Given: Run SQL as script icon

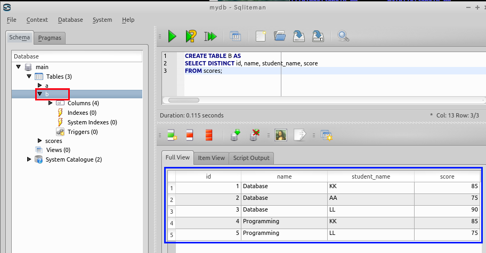Looking at the screenshot, I should (x=210, y=36).
